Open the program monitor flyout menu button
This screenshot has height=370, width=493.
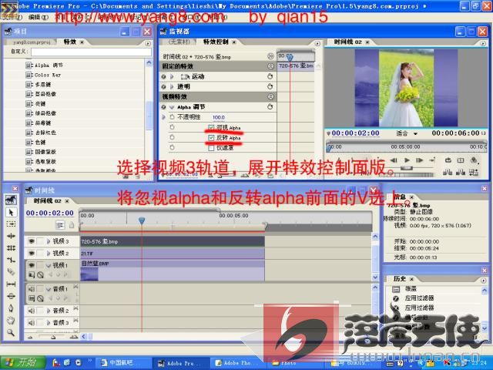pyautogui.click(x=483, y=43)
